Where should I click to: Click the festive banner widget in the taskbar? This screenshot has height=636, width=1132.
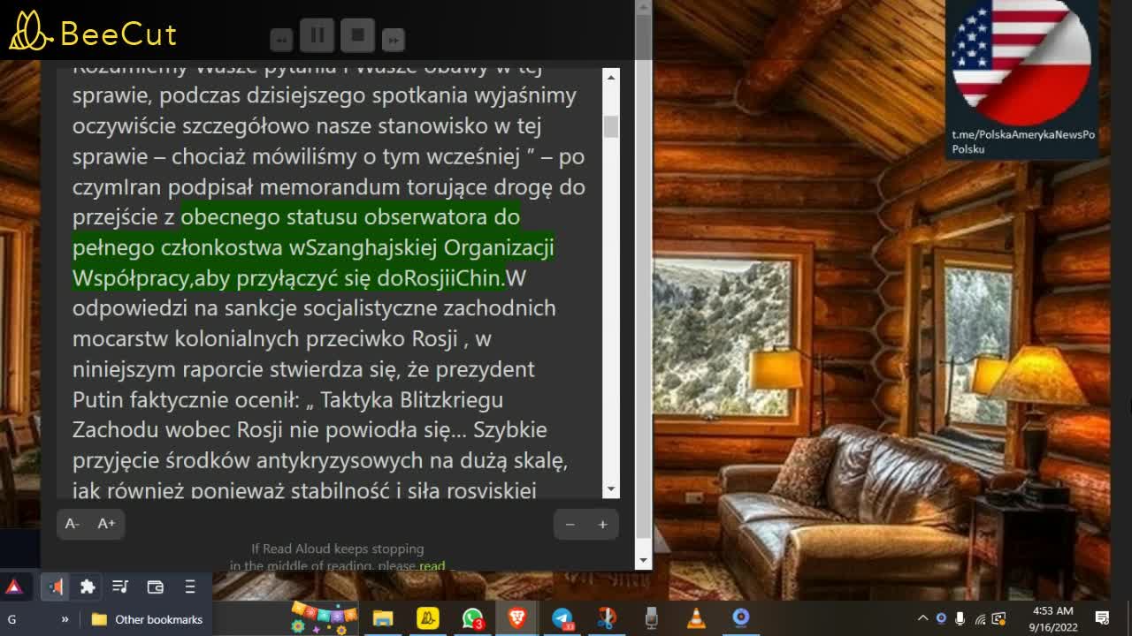pyautogui.click(x=323, y=617)
